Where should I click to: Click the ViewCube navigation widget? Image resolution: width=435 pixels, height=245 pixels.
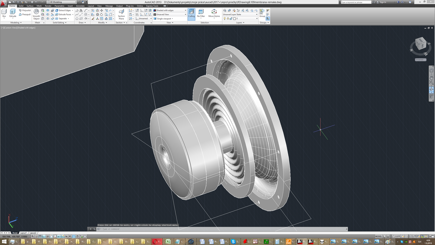pos(420,46)
